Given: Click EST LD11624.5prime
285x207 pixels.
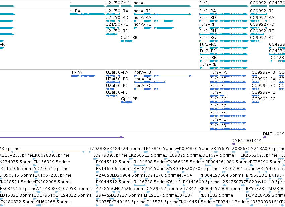Looking at the screenshot, I should click(217, 155).
